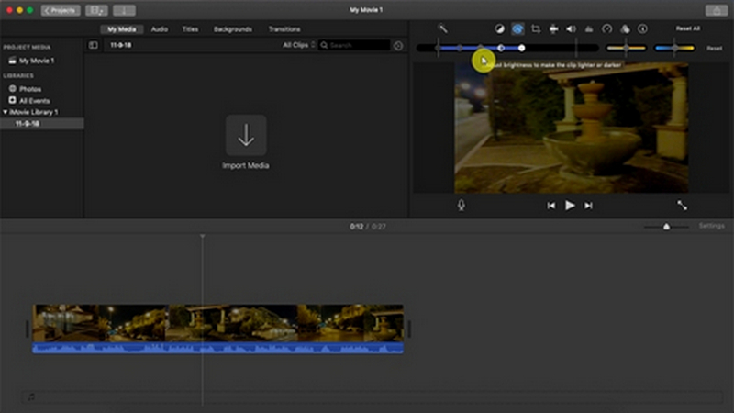Open the Speed adjustment tool
The height and width of the screenshot is (413, 734).
click(606, 29)
